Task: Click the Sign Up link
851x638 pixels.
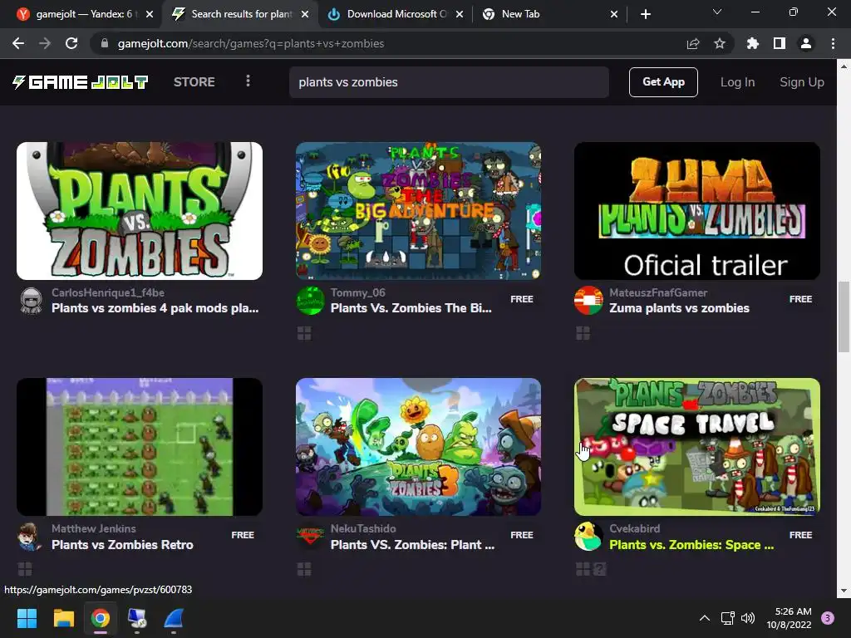Action: pyautogui.click(x=802, y=82)
